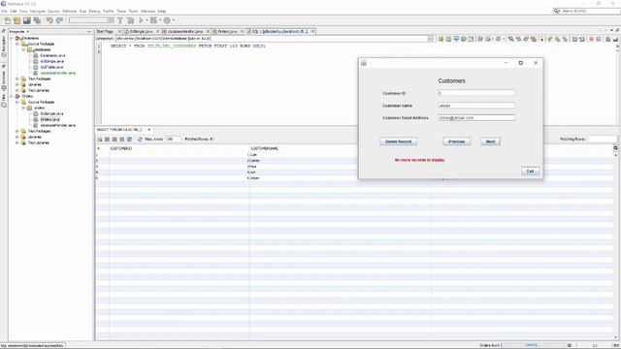Screen dimensions: 621x349
Task: Click the Save All toolbar icon
Action: coord(37,20)
